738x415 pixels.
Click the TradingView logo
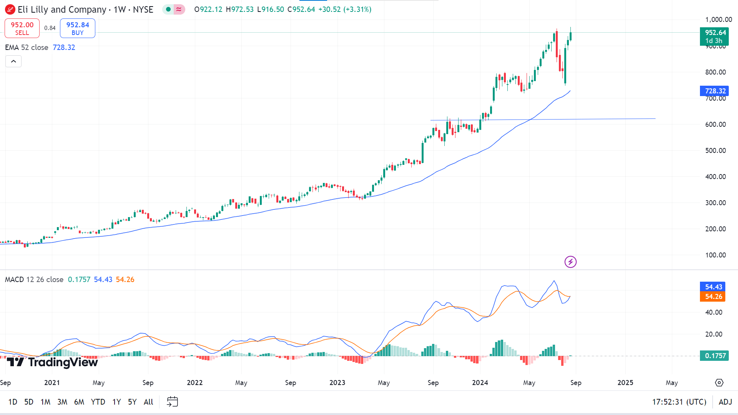(52, 362)
